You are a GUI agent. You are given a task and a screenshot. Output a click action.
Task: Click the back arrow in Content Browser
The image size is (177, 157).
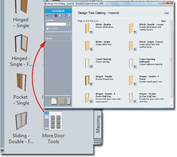click(47, 15)
